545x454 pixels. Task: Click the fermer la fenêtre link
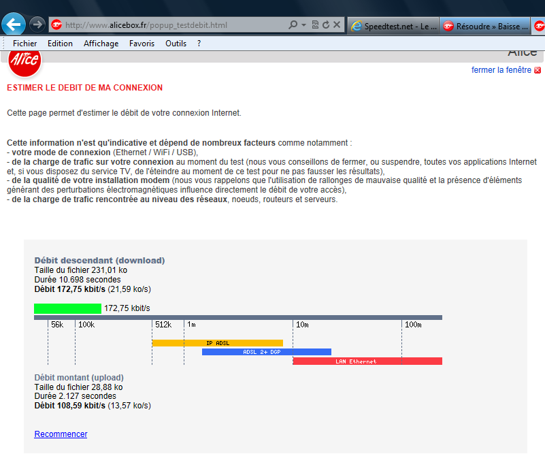[501, 70]
